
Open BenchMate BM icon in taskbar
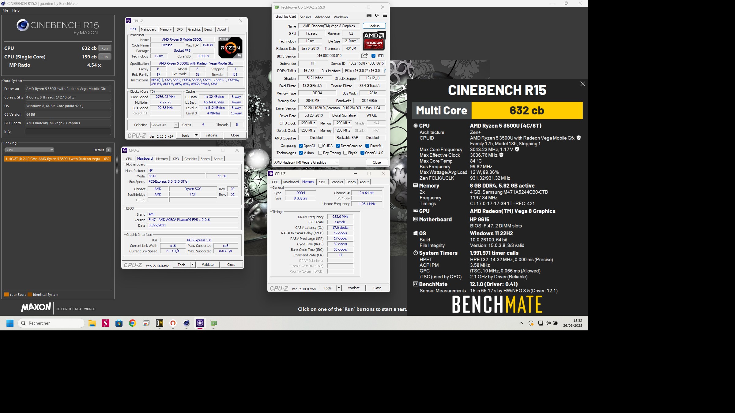coord(160,323)
